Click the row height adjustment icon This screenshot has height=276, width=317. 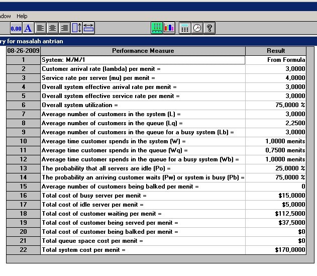[77, 28]
